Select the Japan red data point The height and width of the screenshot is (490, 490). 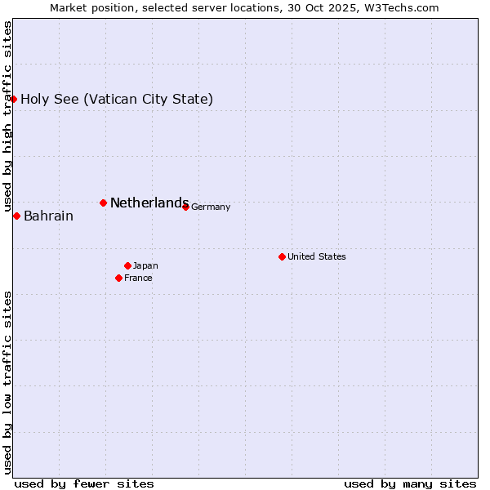(127, 265)
